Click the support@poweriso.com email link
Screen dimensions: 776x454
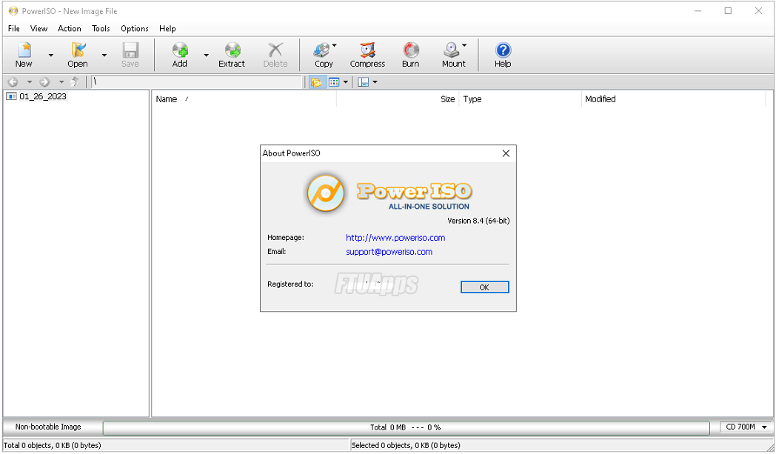(x=389, y=252)
